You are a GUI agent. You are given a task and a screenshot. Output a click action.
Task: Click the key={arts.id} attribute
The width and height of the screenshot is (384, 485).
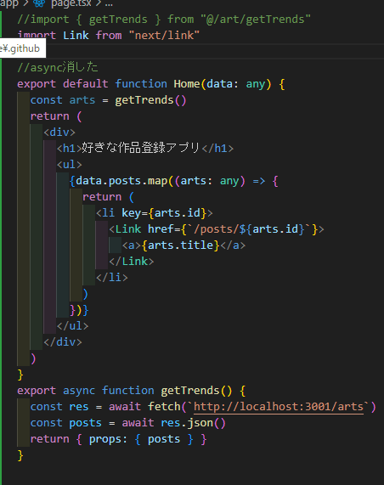[x=164, y=213]
